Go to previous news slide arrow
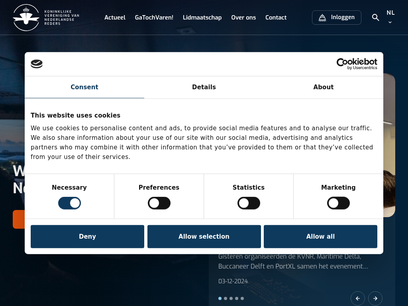The height and width of the screenshot is (306, 408). tap(358, 298)
